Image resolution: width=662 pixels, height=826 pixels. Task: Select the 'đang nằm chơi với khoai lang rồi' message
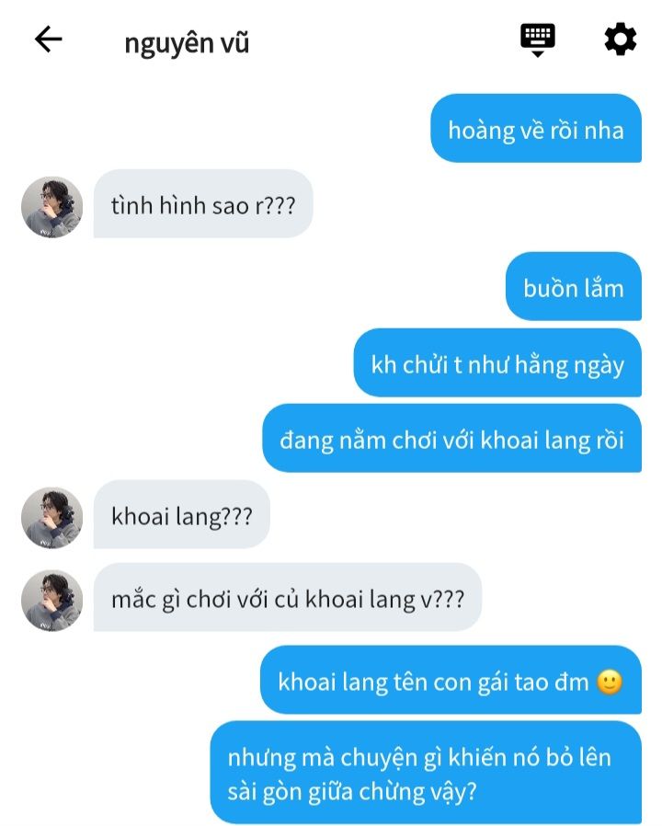click(451, 438)
